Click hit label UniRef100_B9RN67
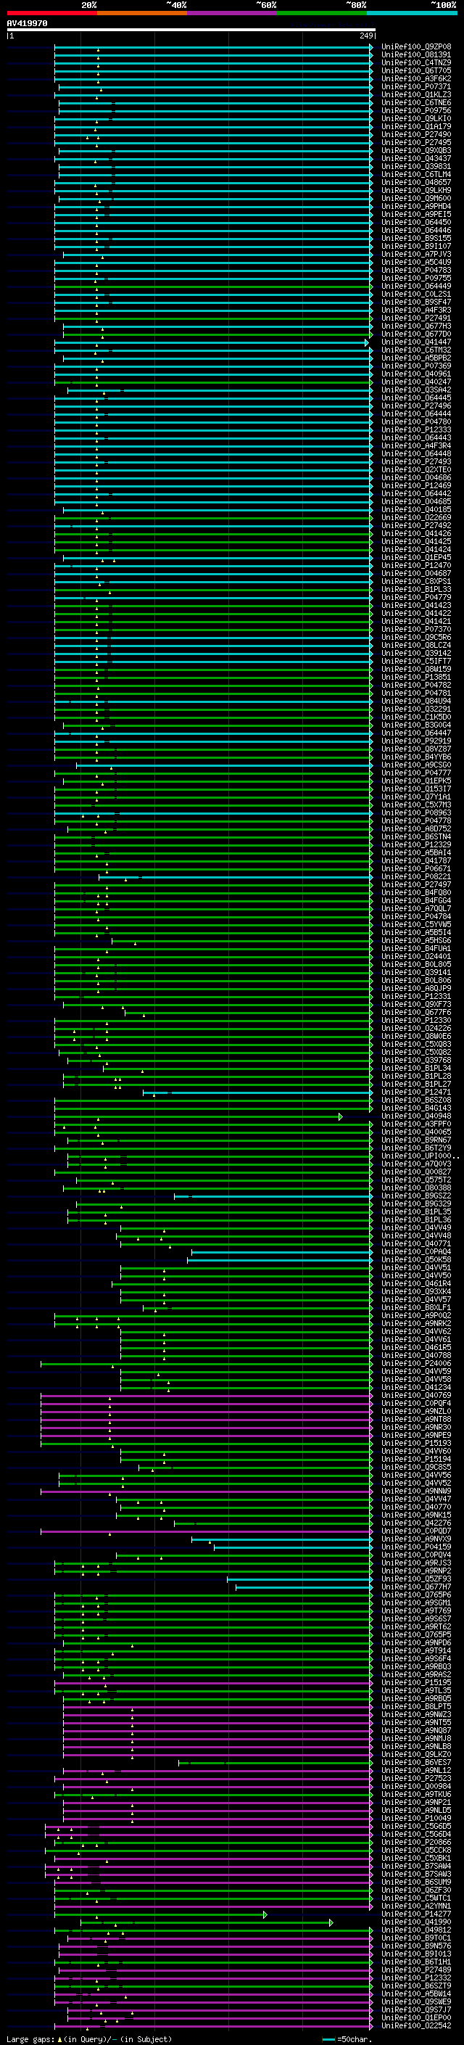This screenshot has width=464, height=2045. tap(416, 1139)
